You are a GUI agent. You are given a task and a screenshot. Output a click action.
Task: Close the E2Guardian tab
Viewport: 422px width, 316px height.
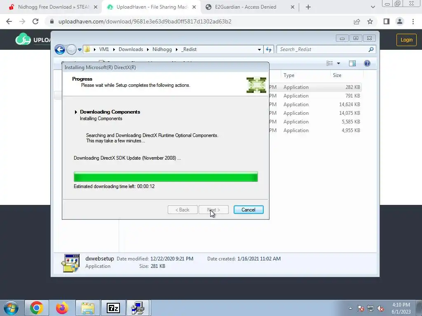293,7
